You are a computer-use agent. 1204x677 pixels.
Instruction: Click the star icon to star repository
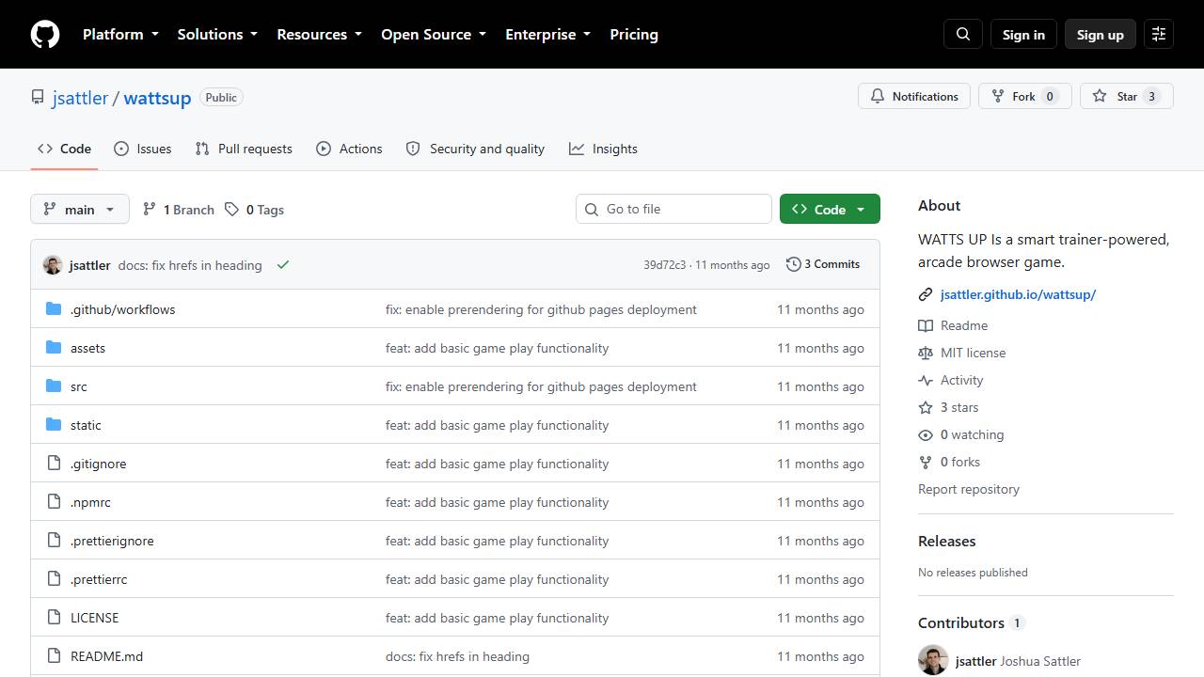1100,96
